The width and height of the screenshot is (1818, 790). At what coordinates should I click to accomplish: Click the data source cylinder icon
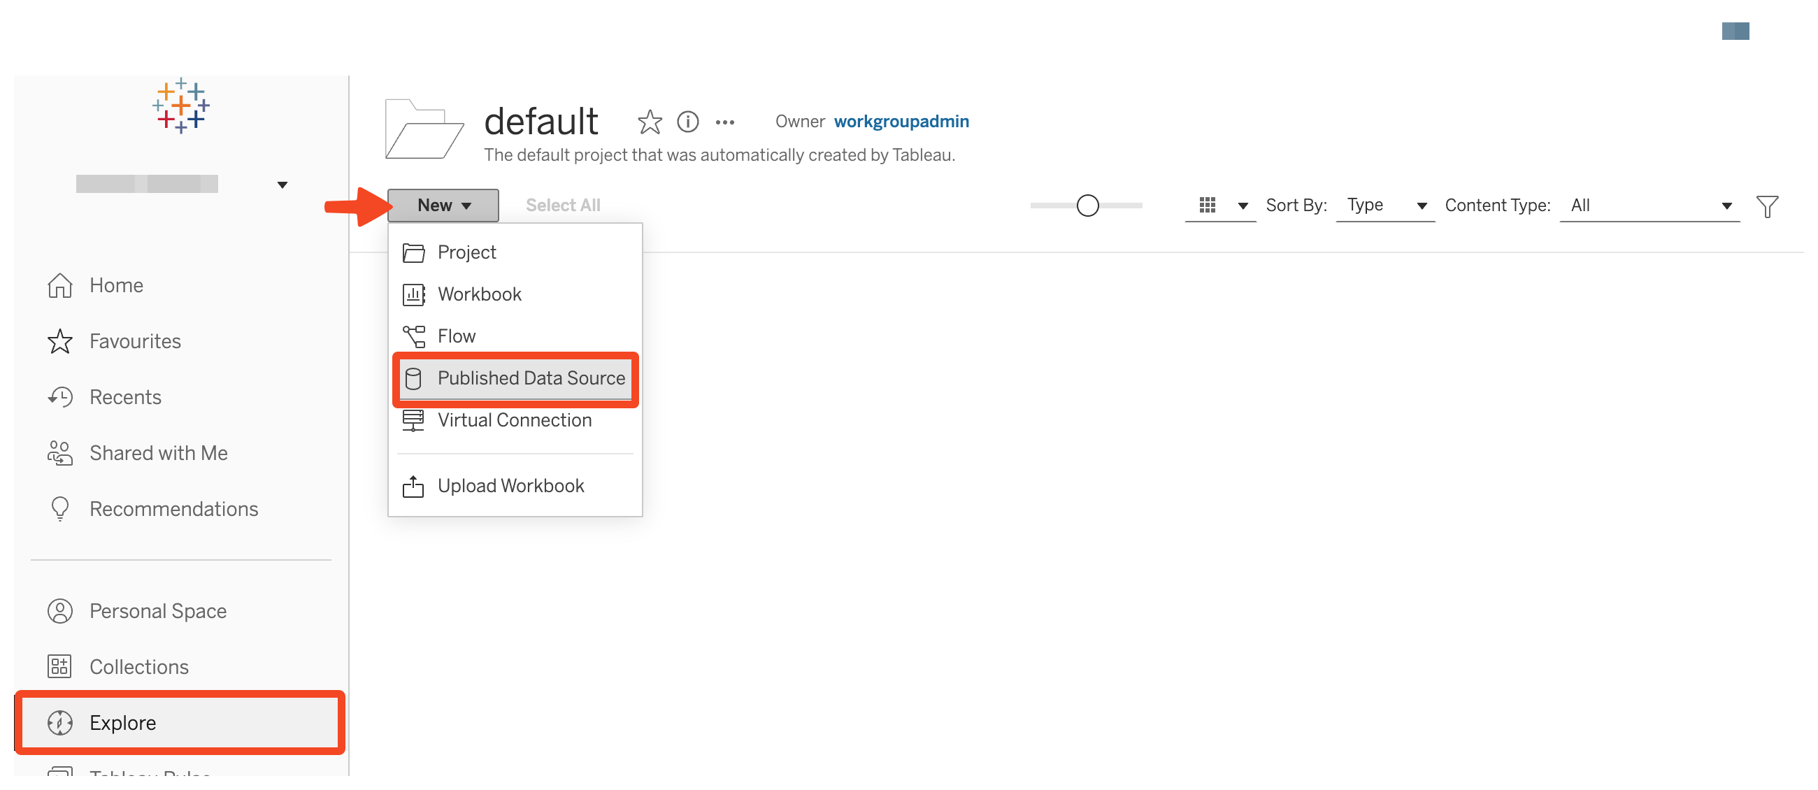[x=413, y=379]
